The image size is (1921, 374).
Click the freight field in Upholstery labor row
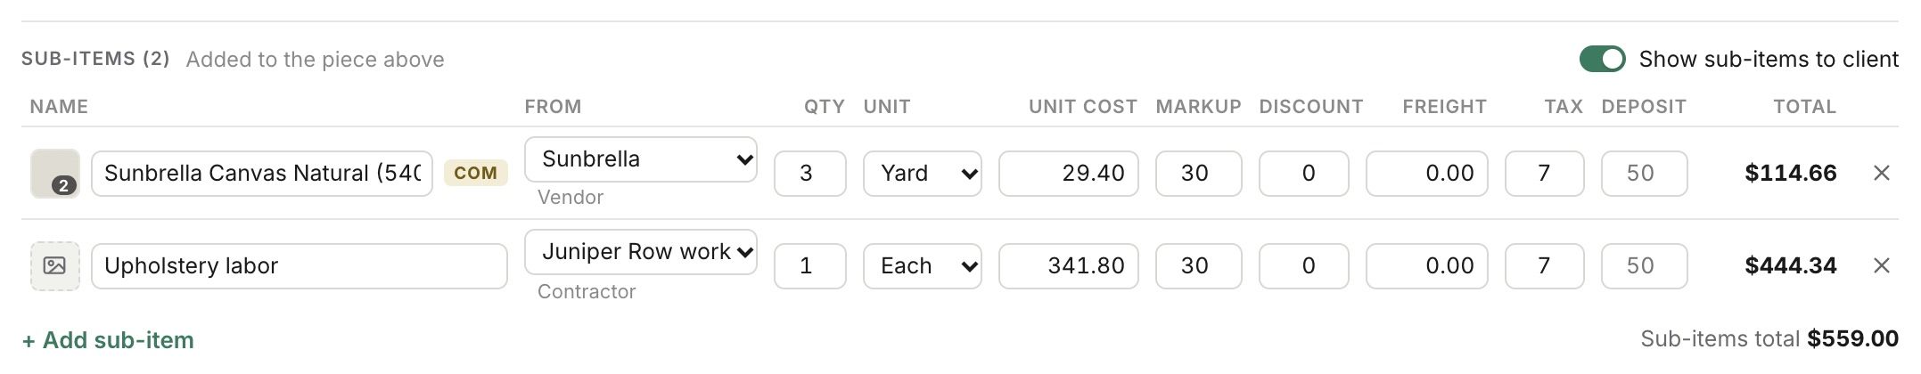(x=1427, y=265)
